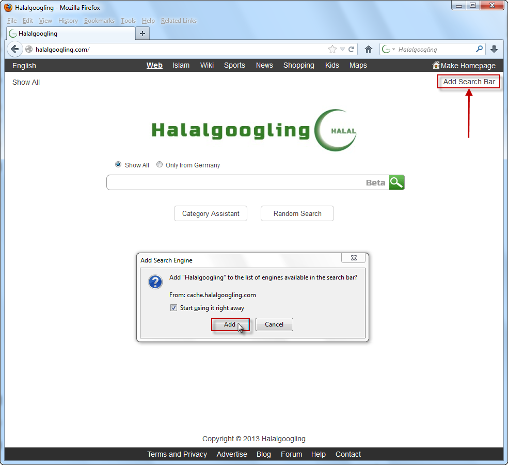
Task: Open the English language selector
Action: [x=24, y=66]
